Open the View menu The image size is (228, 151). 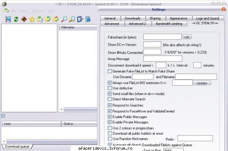point(24,11)
